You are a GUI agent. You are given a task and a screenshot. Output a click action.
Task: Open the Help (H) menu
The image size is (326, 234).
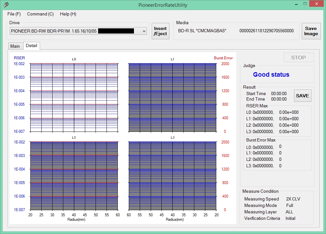[x=68, y=14]
